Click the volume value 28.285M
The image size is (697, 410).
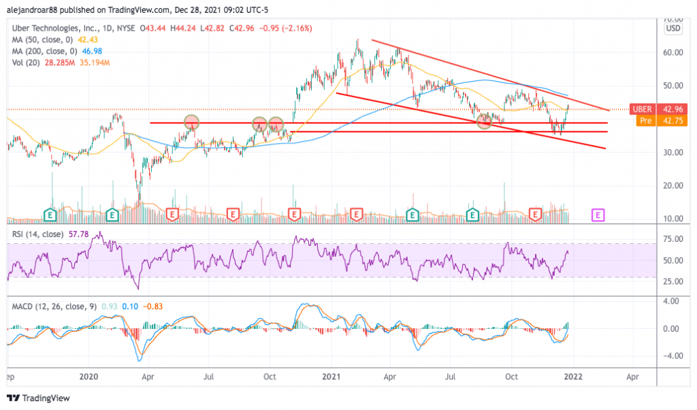click(x=60, y=63)
